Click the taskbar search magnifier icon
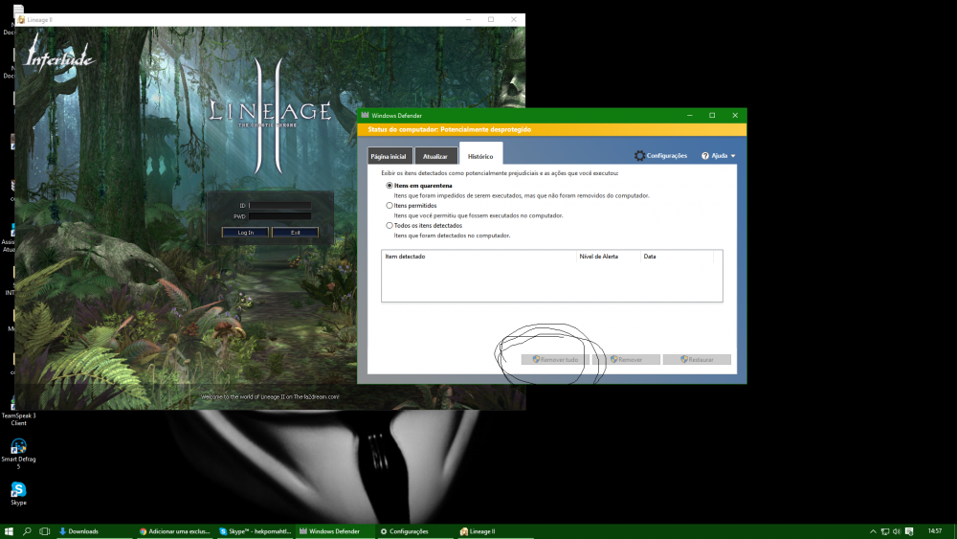The height and width of the screenshot is (539, 957). (x=27, y=531)
